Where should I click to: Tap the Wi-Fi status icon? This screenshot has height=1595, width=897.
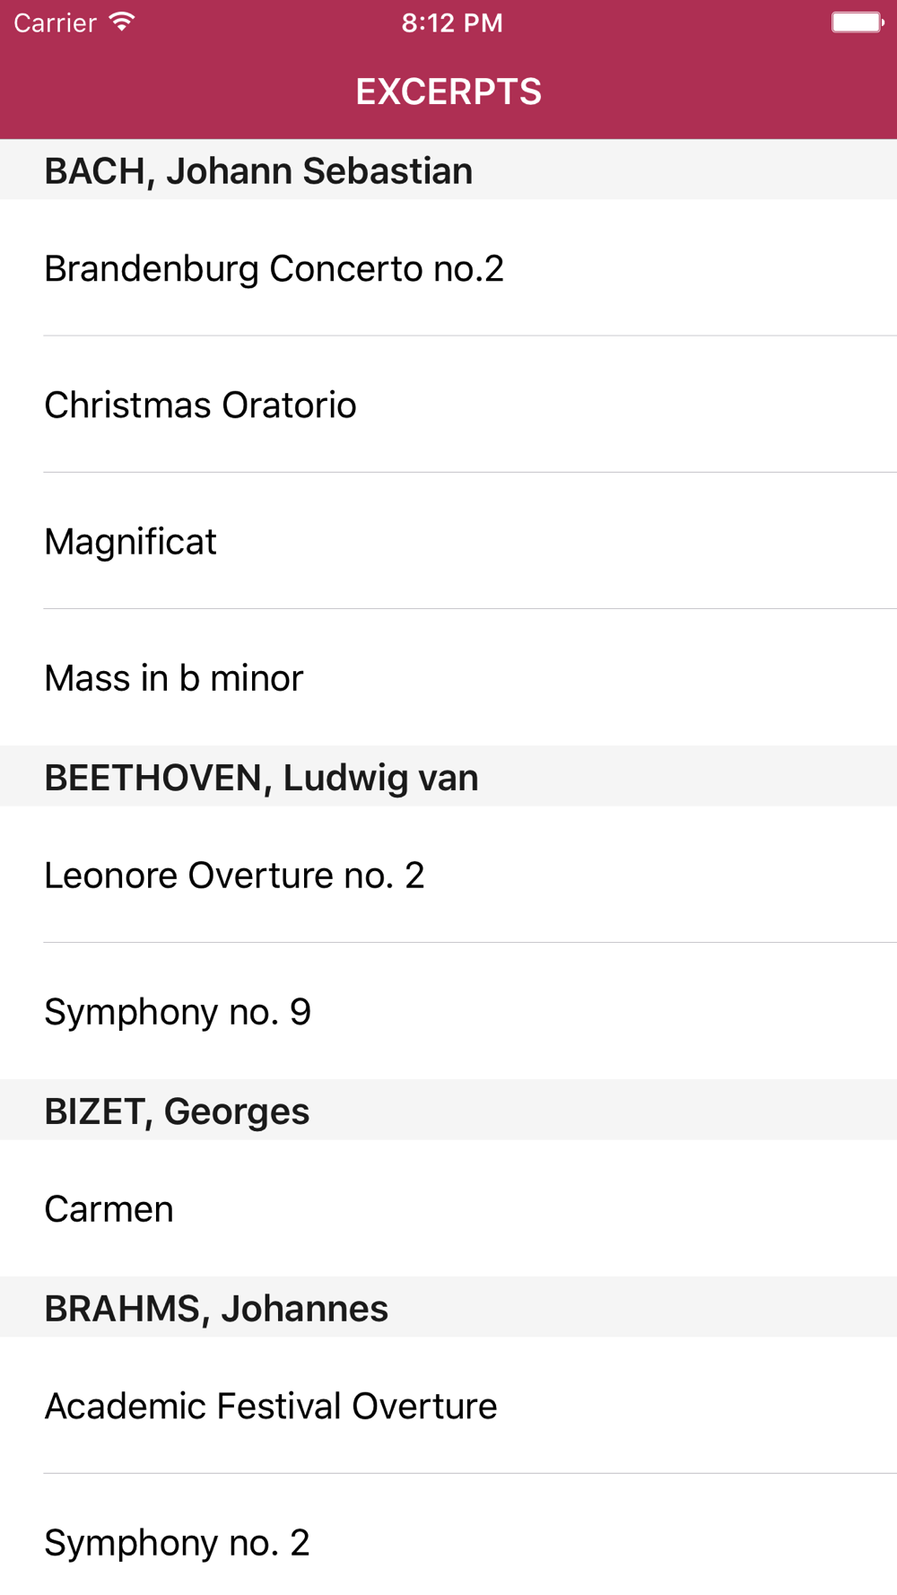(122, 22)
